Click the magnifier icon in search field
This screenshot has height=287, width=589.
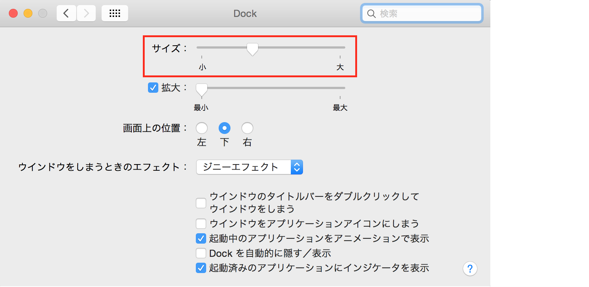(371, 14)
